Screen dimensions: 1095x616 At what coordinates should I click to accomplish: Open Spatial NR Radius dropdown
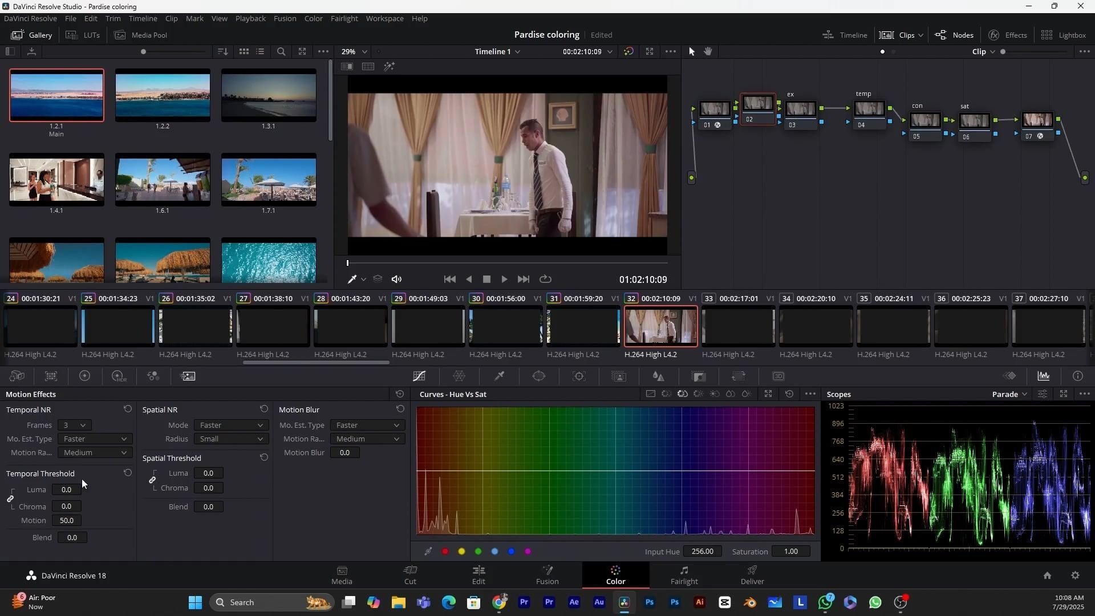pos(231,439)
